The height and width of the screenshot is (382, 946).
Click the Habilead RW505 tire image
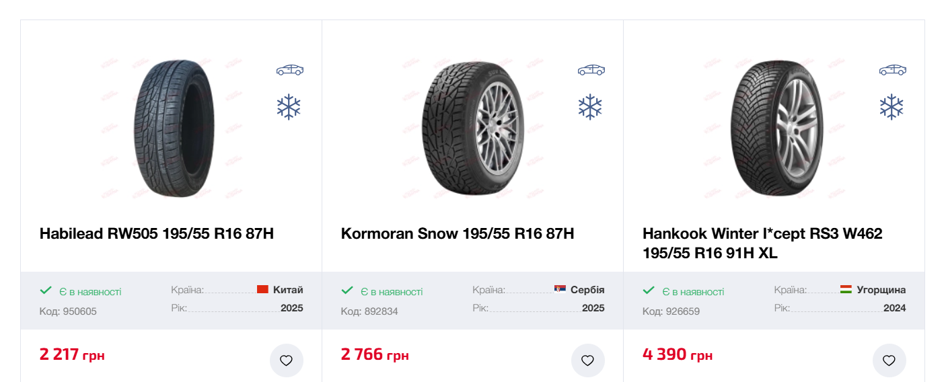pyautogui.click(x=174, y=128)
